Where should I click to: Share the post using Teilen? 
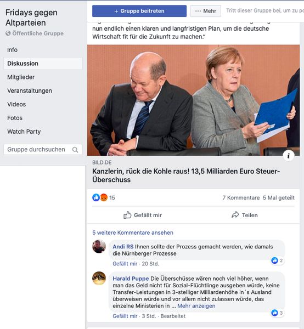point(244,215)
